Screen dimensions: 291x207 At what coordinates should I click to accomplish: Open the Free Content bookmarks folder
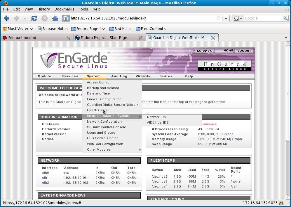(151, 29)
